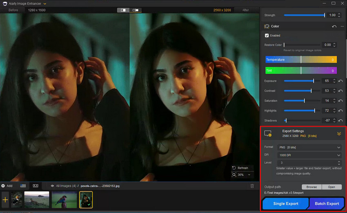Click the Contrast reset arrow icon

(x=340, y=91)
